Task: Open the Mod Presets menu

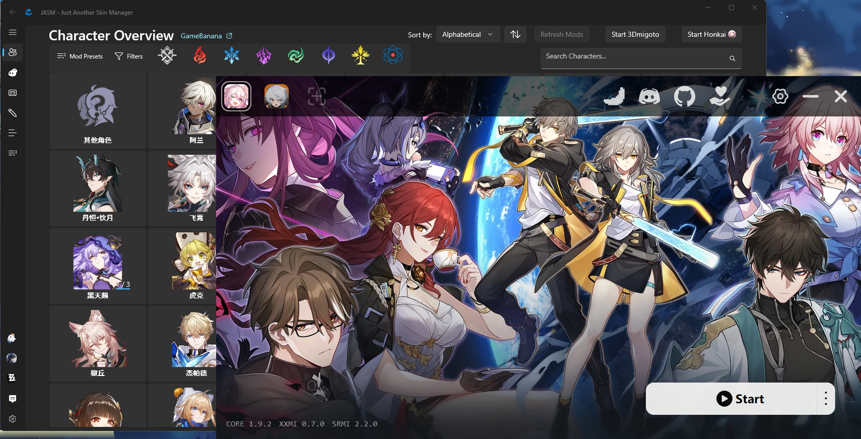Action: pyautogui.click(x=80, y=56)
